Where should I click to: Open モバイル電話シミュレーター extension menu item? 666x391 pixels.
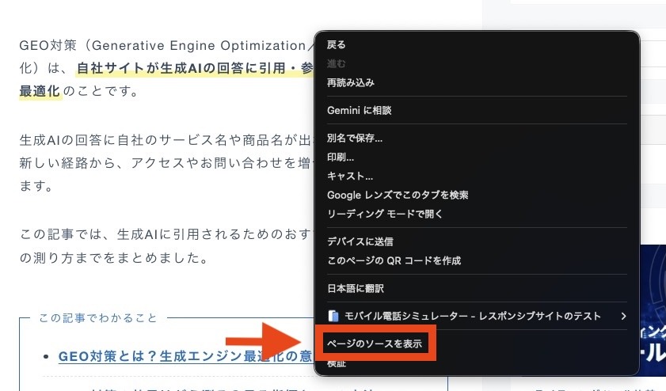coord(477,316)
